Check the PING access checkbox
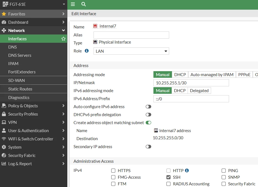Viewport: 258px width, 187px height. click(x=224, y=170)
